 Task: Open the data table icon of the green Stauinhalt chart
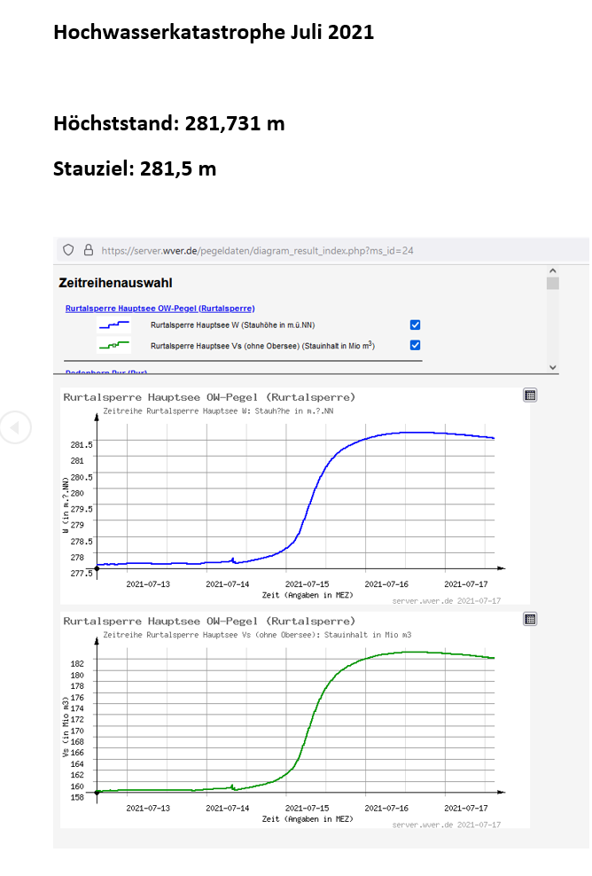[530, 619]
